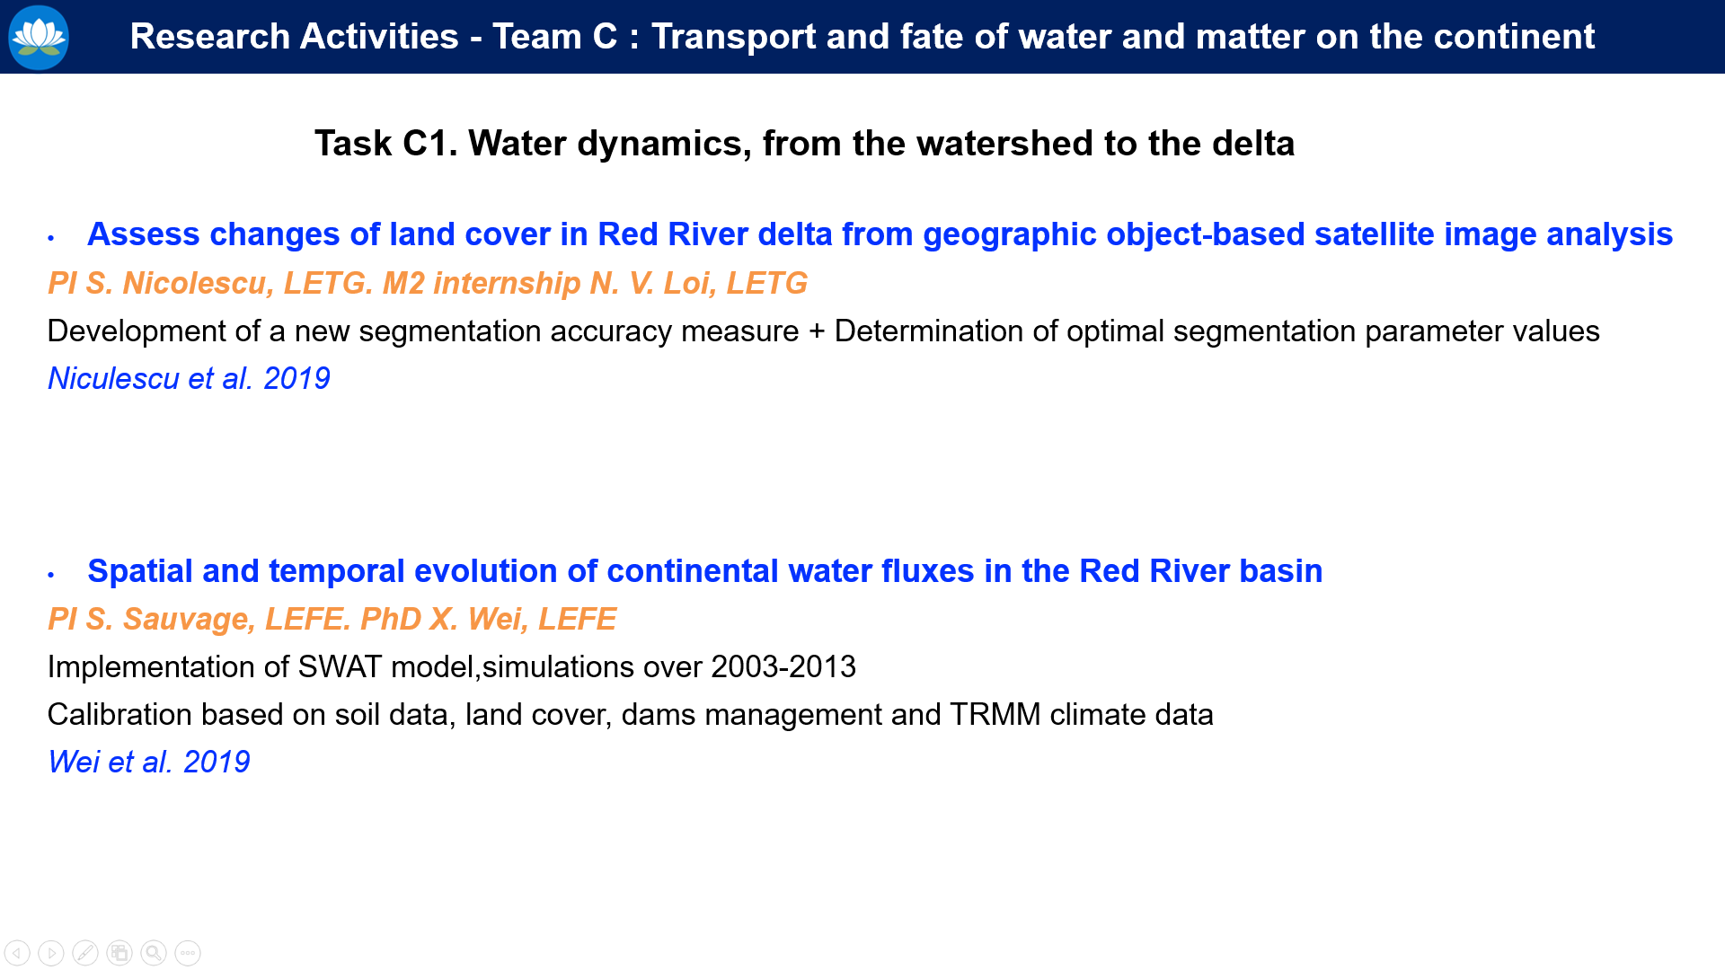Viewport: 1725px width, 970px height.
Task: Open the pen and laser pointer tools
Action: click(85, 953)
